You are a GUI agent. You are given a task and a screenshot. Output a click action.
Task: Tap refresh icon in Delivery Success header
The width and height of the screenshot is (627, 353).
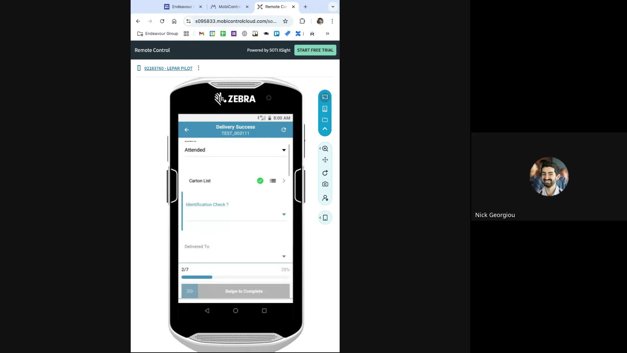pos(284,130)
